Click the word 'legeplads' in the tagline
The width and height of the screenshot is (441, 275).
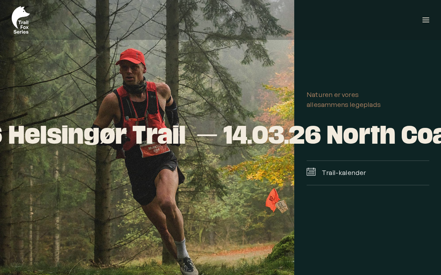point(365,105)
